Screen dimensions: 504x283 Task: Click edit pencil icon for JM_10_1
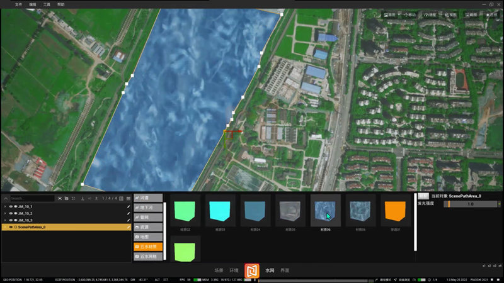pyautogui.click(x=129, y=206)
